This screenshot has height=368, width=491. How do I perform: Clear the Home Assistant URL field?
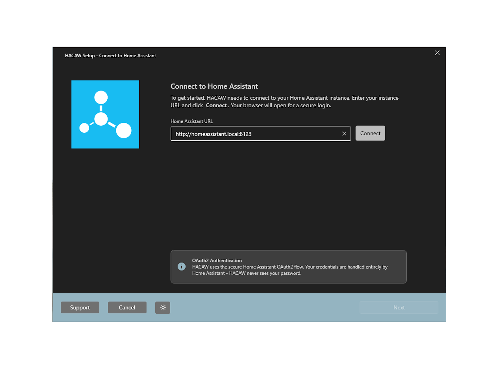coord(344,134)
